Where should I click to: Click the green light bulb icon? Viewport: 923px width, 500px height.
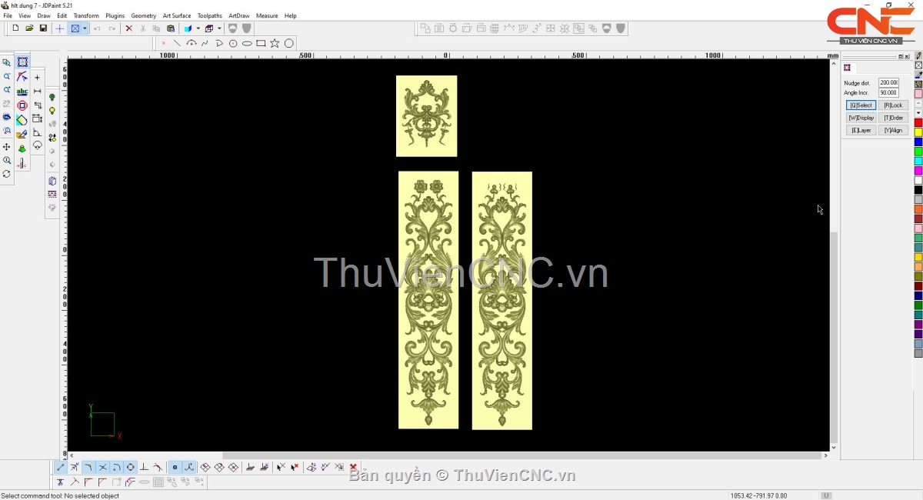[52, 98]
